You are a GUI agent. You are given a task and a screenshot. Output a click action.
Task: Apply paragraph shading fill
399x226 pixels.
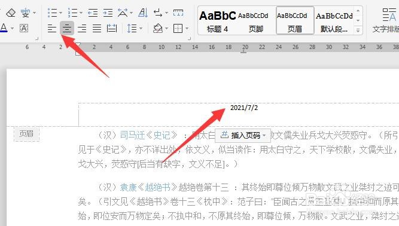(x=158, y=28)
